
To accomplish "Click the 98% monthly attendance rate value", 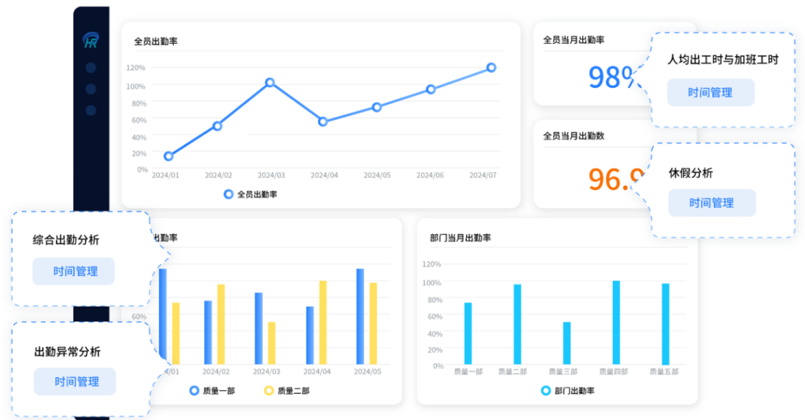I will click(612, 77).
